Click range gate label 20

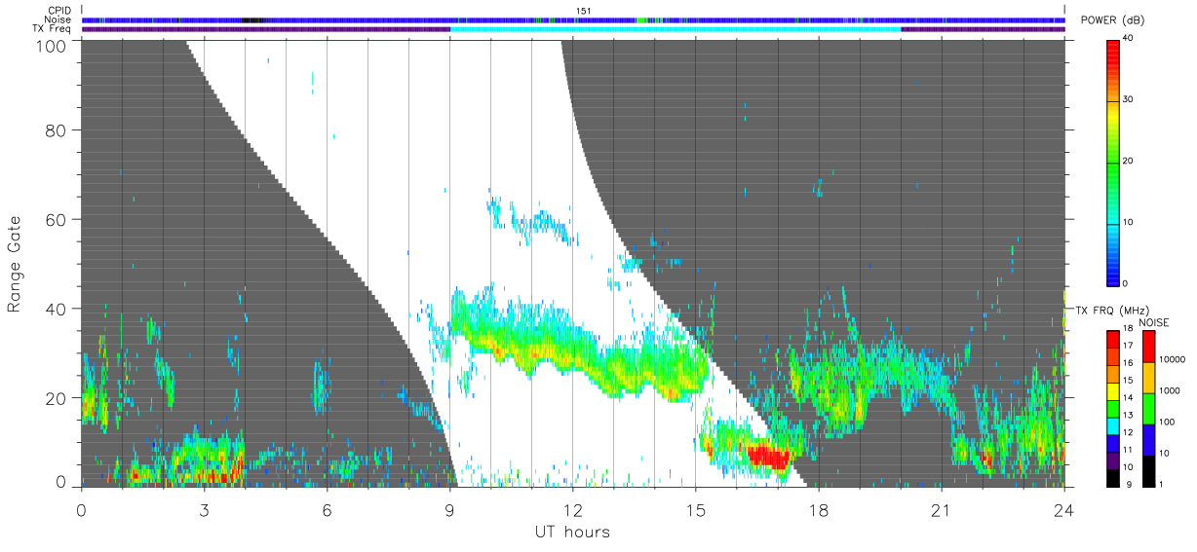[57, 397]
